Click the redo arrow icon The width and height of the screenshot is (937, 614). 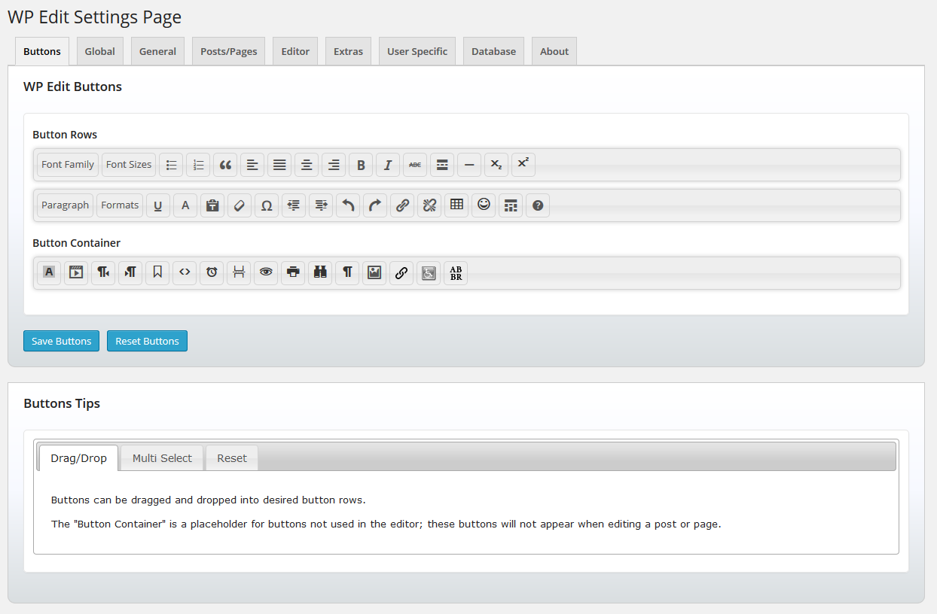(x=375, y=205)
